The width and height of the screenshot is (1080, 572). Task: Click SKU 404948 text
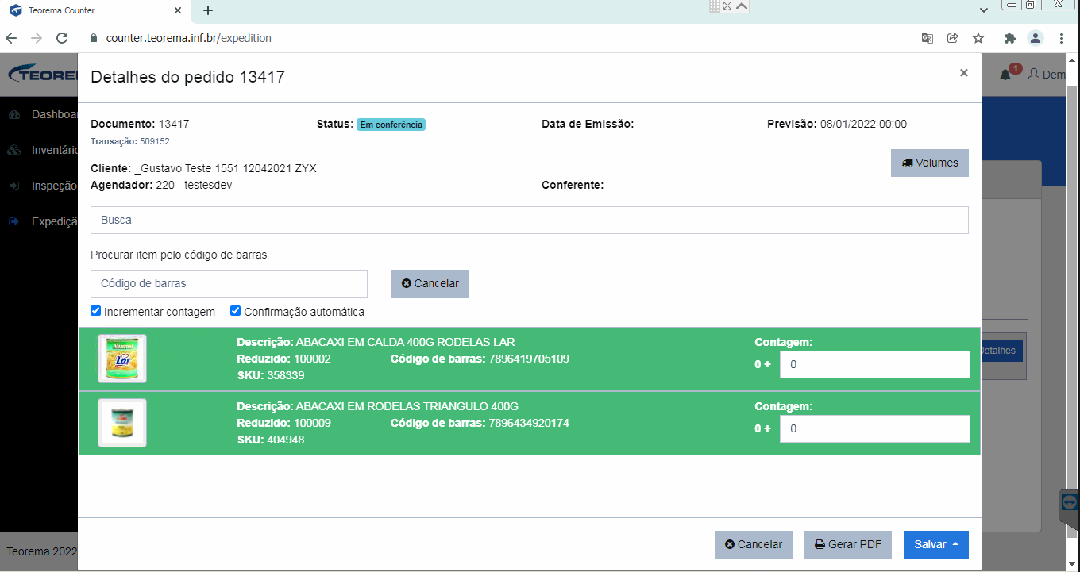[286, 440]
